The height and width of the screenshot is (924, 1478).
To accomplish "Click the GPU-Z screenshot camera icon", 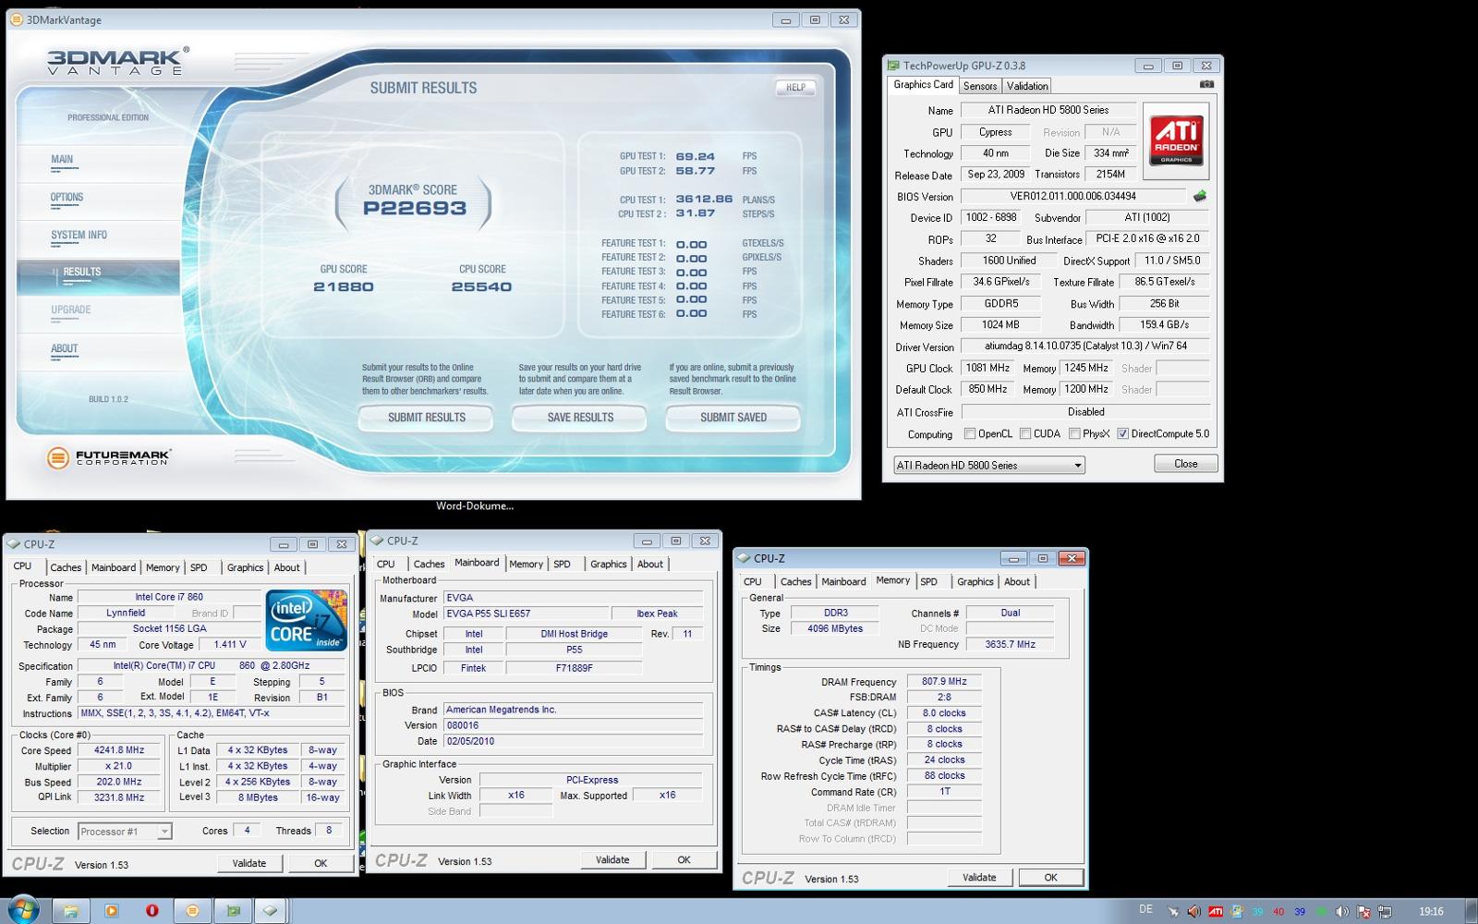I will (1206, 84).
